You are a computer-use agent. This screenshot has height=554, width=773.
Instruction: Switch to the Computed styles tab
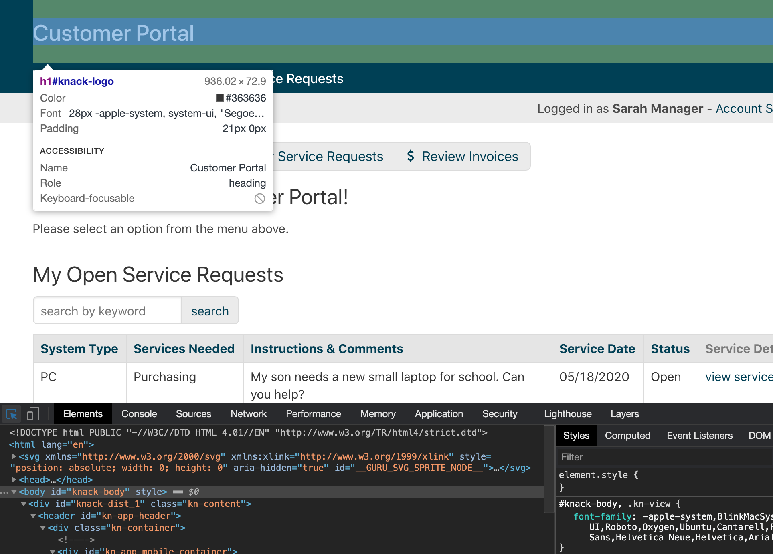pos(627,436)
